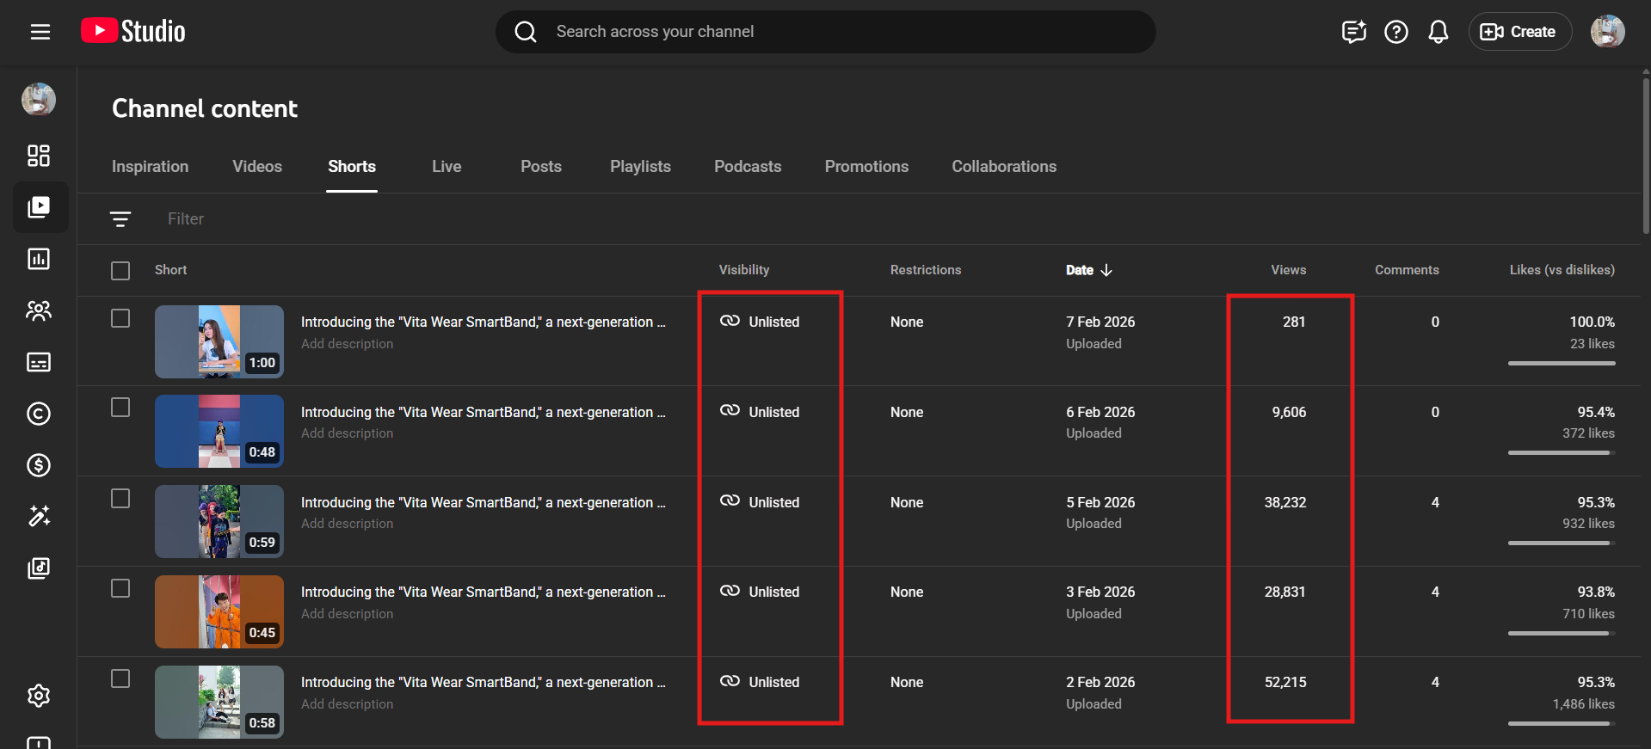Open Earn dollar icon in sidebar
The width and height of the screenshot is (1651, 749).
[x=39, y=465]
